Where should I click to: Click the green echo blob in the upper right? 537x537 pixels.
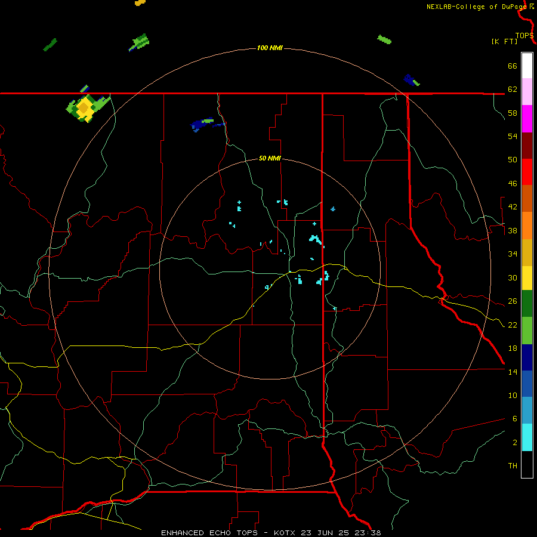384,39
